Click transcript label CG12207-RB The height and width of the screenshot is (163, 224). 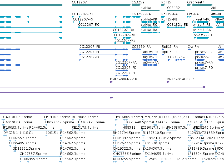pyautogui.click(x=82, y=14)
